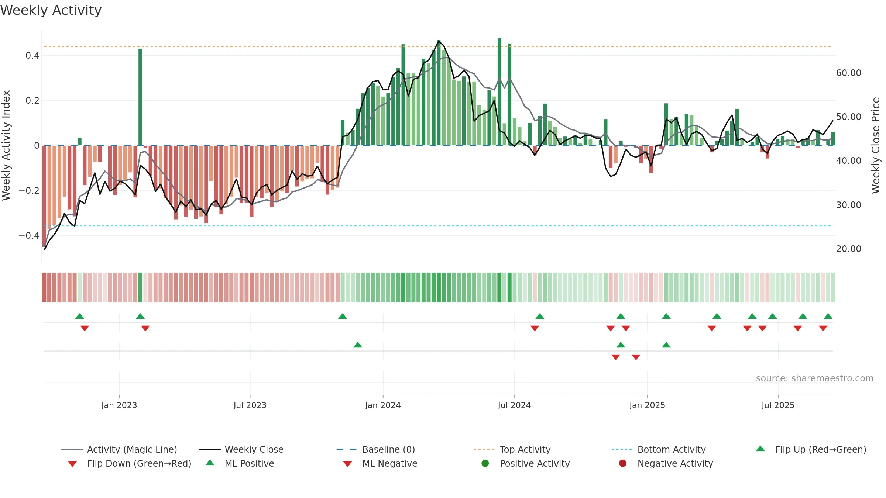The image size is (886, 498).
Task: Toggle the ML Positive legend entry
Action: [240, 463]
